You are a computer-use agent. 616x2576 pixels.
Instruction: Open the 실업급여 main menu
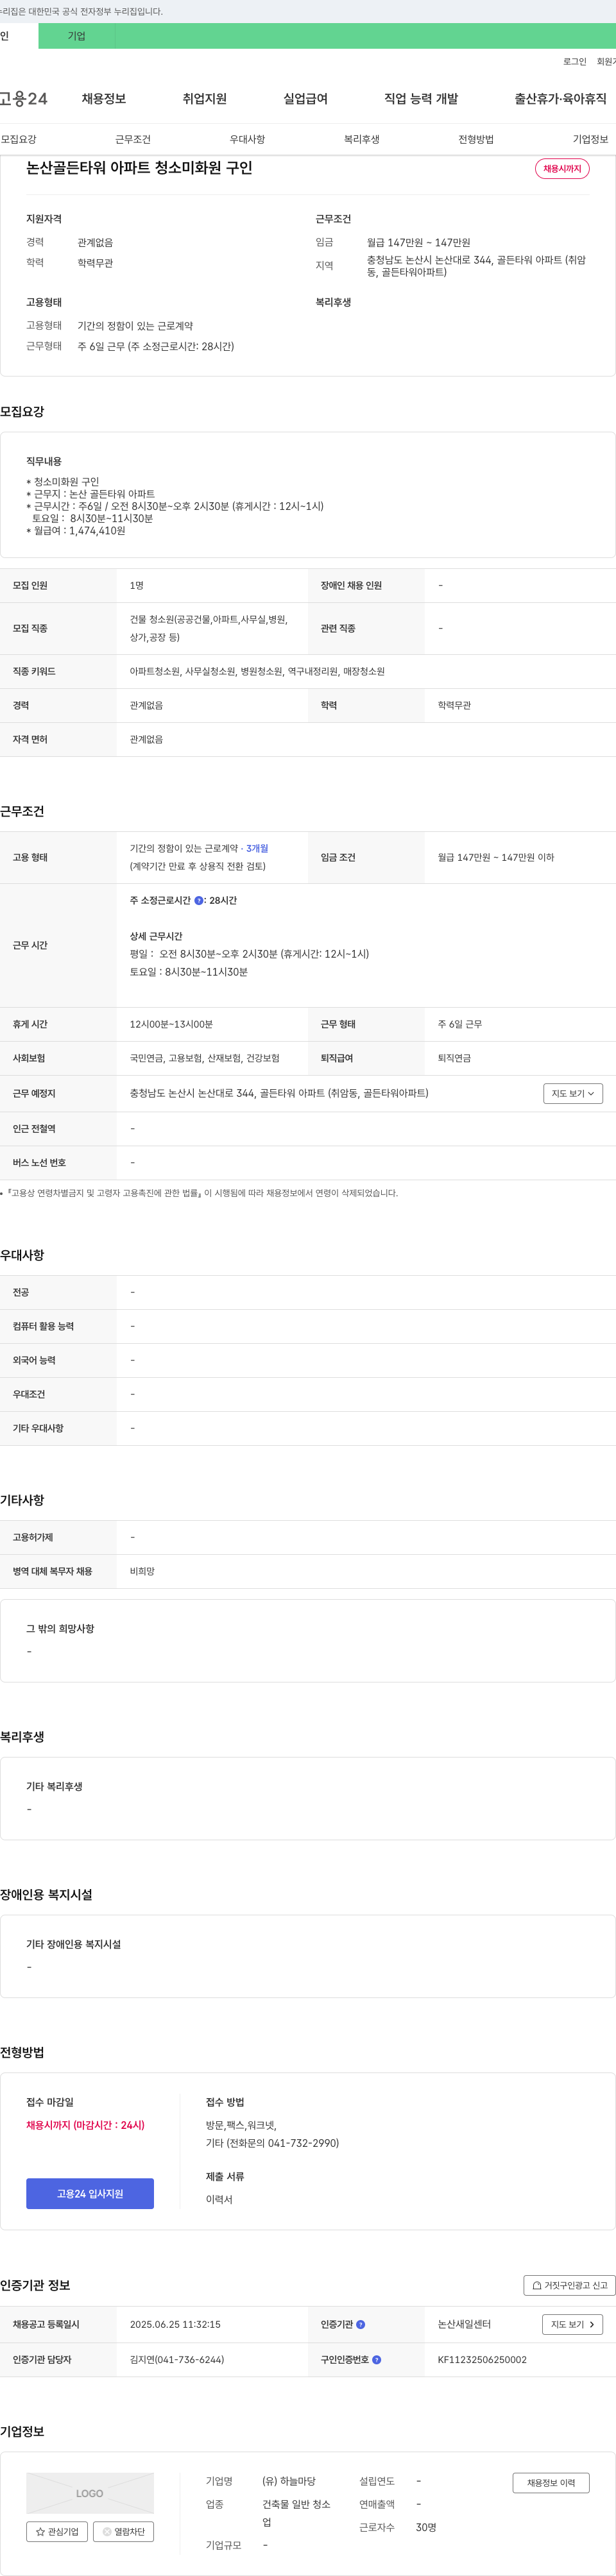(306, 99)
